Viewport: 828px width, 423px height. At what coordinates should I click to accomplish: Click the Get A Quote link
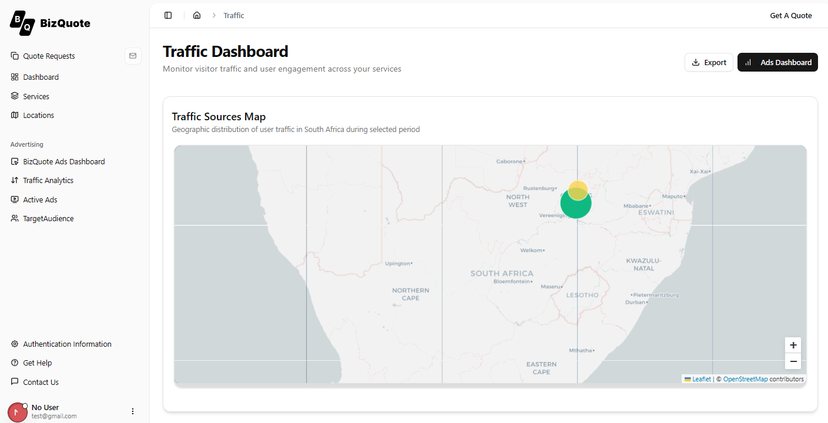pyautogui.click(x=790, y=15)
